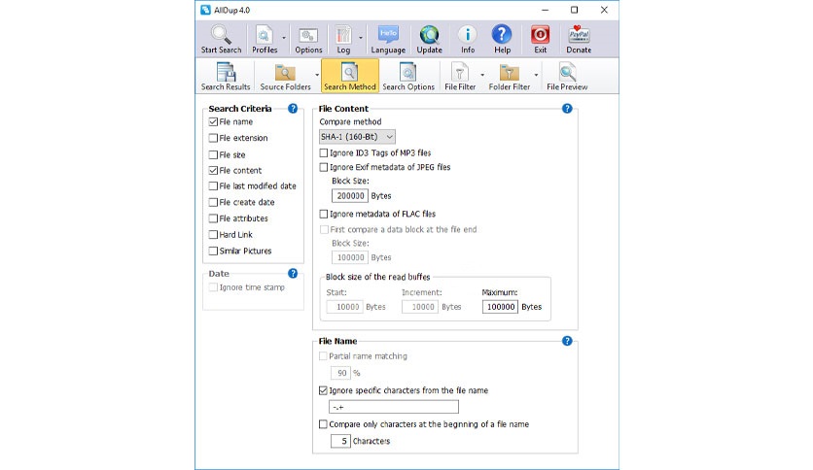
Task: Open the Language settings icon
Action: point(388,36)
